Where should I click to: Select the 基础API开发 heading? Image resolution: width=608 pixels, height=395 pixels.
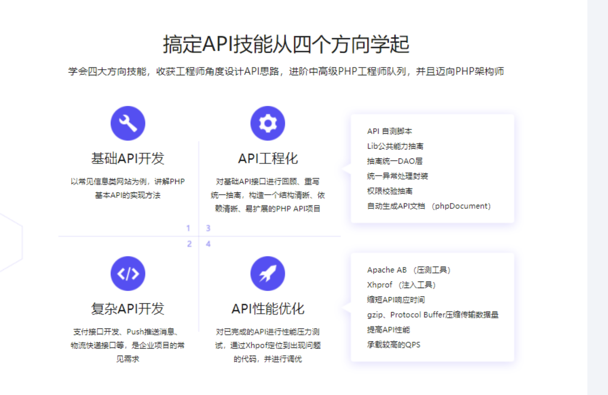click(128, 158)
